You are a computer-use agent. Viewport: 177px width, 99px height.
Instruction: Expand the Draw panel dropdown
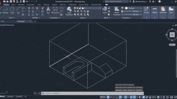[12, 18]
